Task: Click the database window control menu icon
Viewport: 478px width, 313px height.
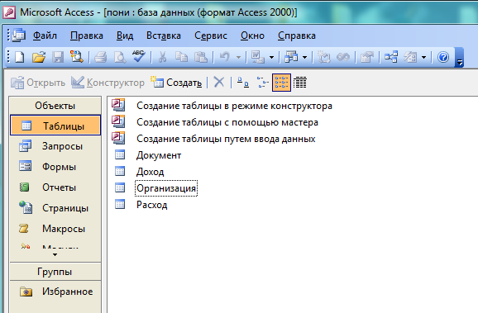Action: point(18,36)
